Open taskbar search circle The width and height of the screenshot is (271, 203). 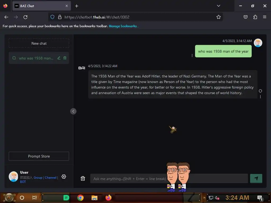point(22,198)
